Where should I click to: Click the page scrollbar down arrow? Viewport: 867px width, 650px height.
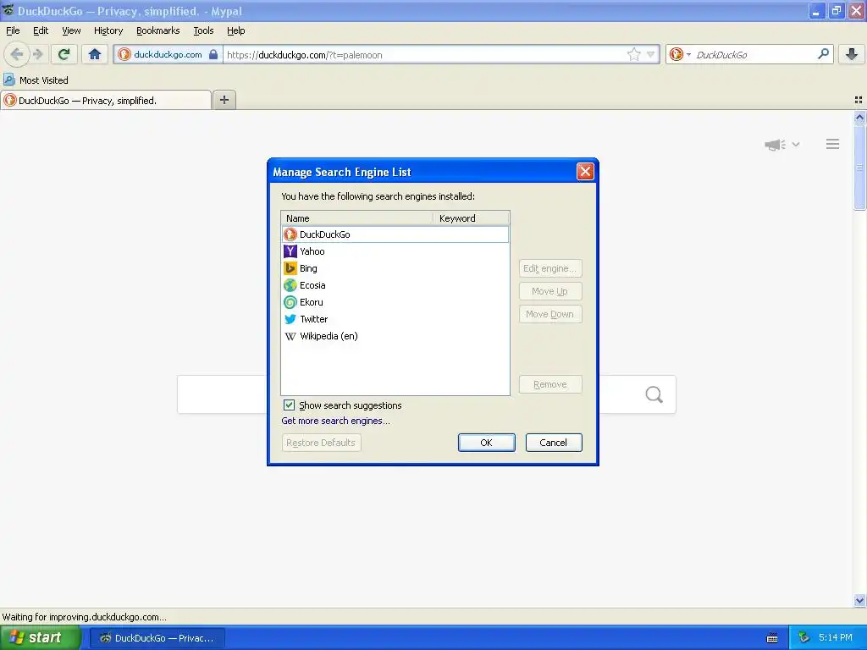[859, 601]
